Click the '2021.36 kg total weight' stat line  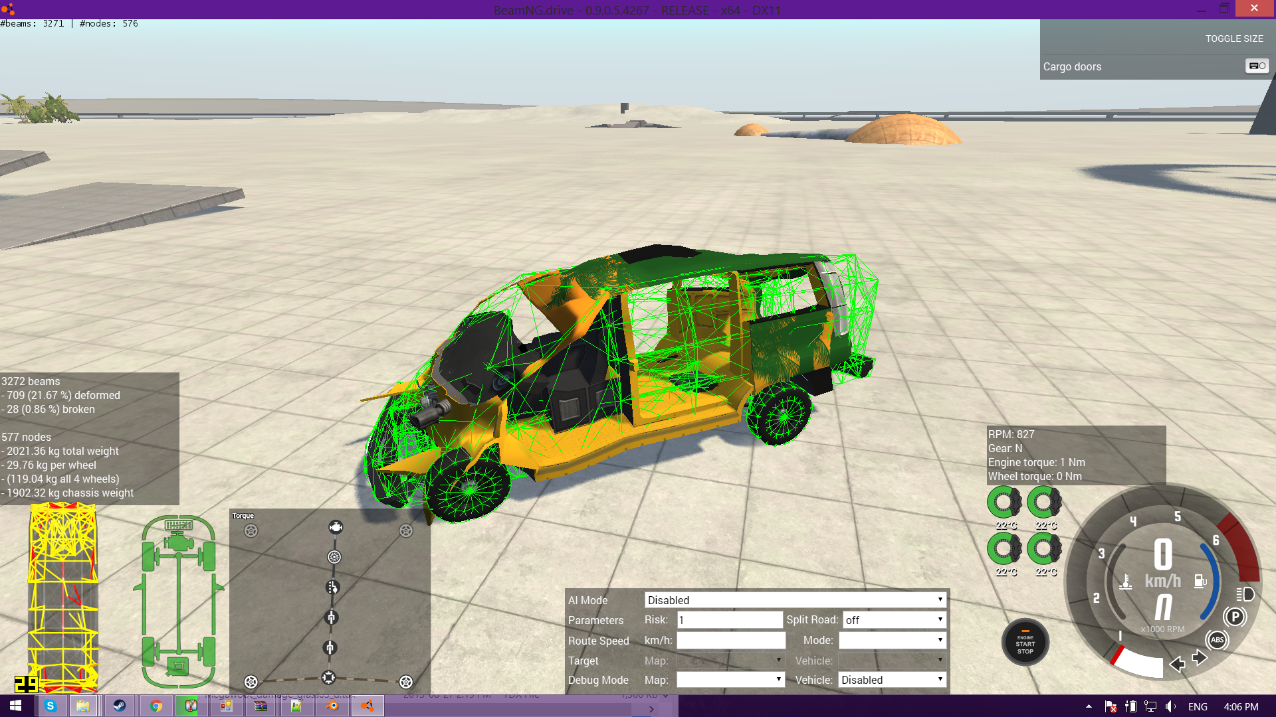pyautogui.click(x=60, y=451)
